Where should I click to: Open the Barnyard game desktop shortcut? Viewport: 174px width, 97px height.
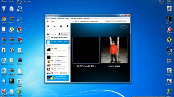169,40
